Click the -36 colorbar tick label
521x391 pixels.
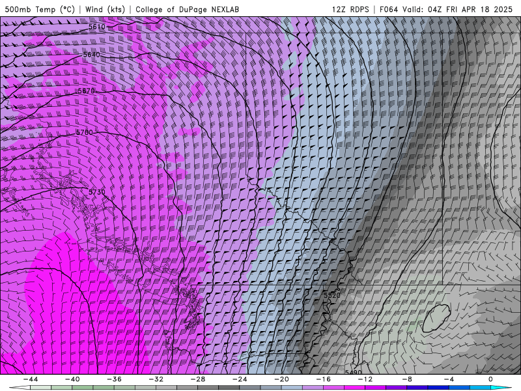point(114,379)
